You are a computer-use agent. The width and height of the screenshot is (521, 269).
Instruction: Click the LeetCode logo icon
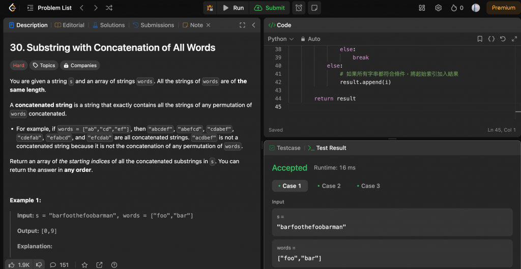[x=12, y=8]
